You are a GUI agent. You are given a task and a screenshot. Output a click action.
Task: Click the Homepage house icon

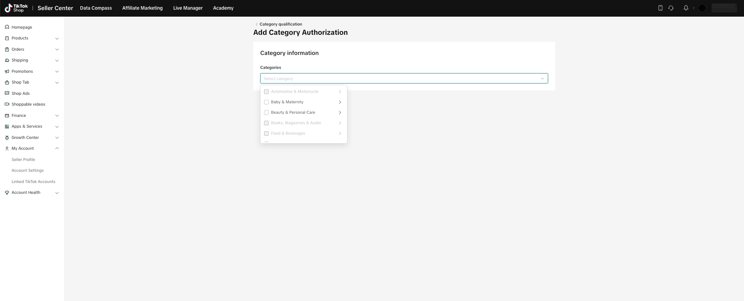click(x=7, y=27)
